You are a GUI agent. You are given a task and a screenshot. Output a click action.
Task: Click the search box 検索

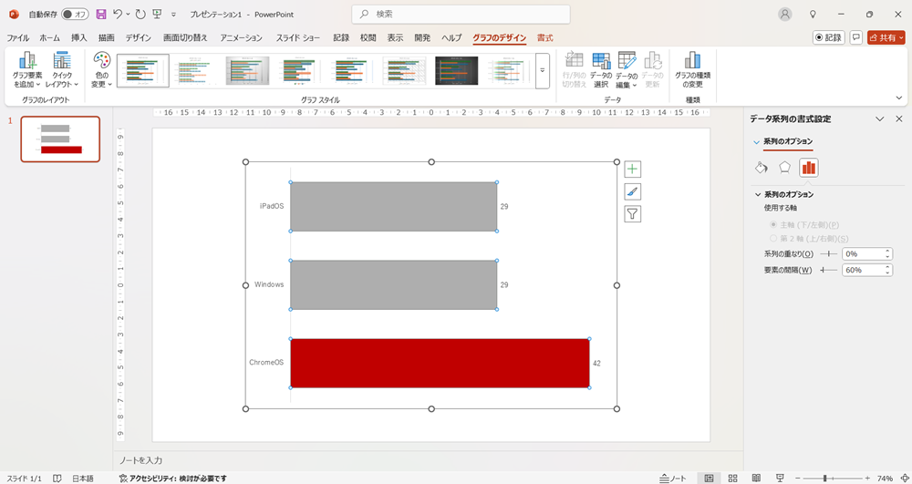point(461,14)
